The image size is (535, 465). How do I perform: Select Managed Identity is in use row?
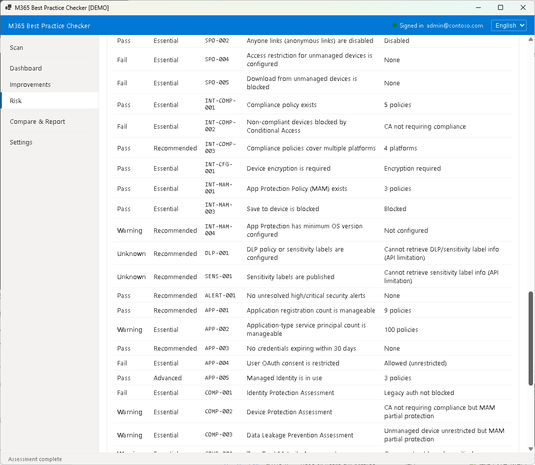[284, 378]
